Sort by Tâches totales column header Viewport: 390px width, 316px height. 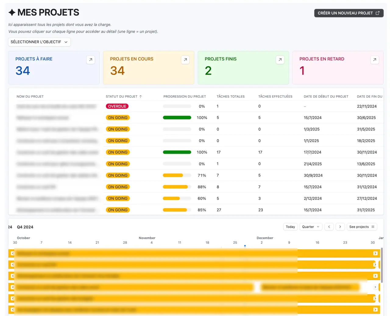231,96
